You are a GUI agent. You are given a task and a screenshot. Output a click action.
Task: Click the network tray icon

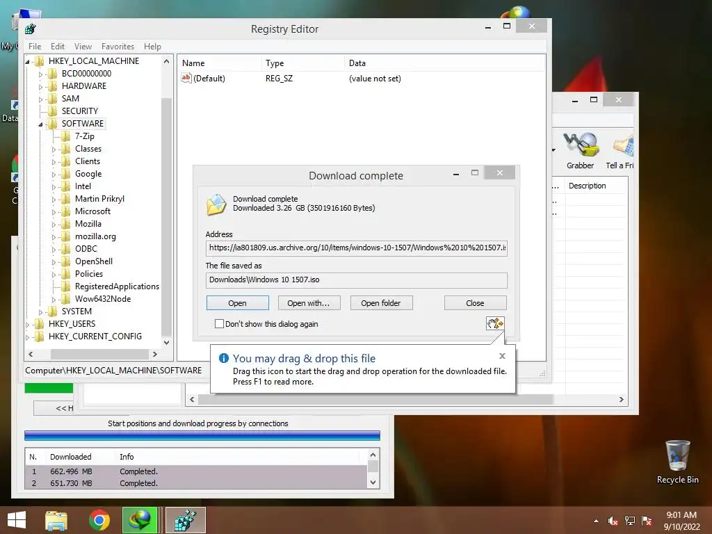click(x=630, y=521)
